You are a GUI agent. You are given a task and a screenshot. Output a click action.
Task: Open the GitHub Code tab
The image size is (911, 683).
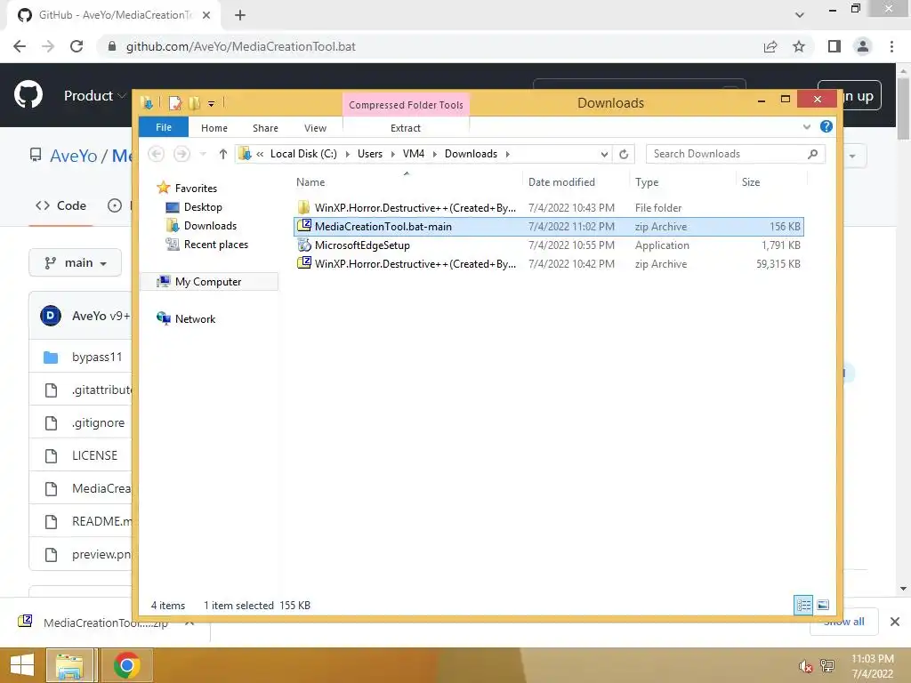click(x=60, y=205)
